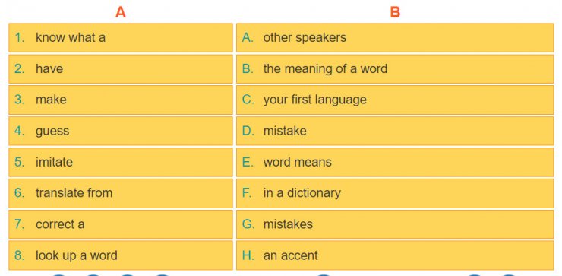Pick the 'imitate' phrase box
The height and width of the screenshot is (276, 562).
(121, 162)
